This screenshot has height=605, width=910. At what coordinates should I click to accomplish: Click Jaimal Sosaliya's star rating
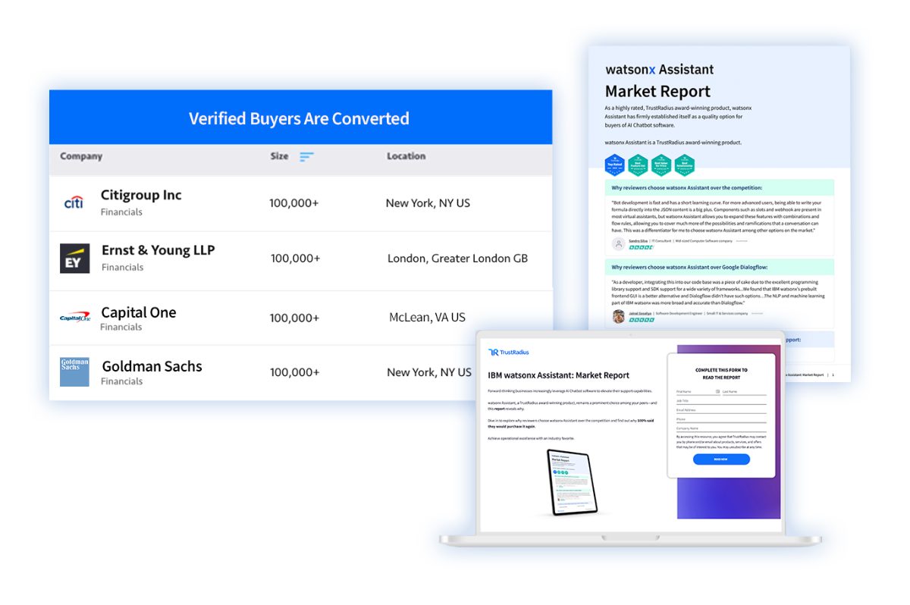(642, 320)
